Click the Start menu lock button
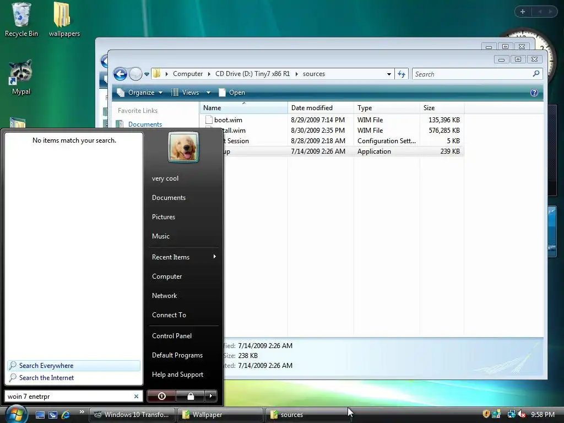Viewport: 564px width, 423px height. pos(191,396)
